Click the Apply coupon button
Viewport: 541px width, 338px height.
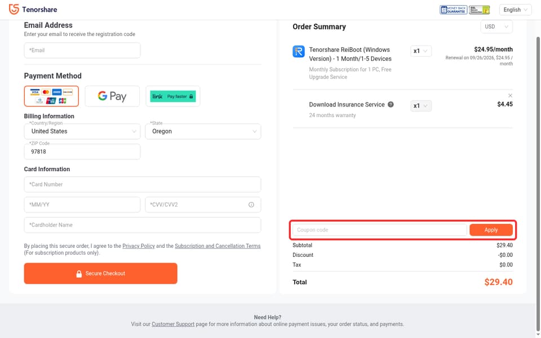[x=491, y=230]
